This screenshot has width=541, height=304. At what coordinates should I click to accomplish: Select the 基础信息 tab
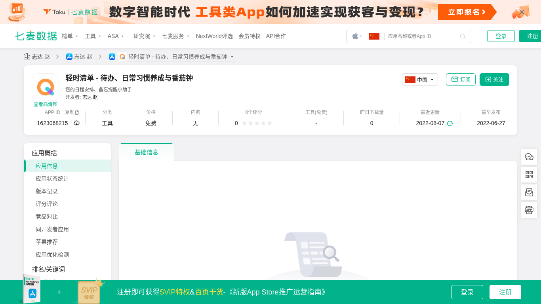pyautogui.click(x=147, y=152)
